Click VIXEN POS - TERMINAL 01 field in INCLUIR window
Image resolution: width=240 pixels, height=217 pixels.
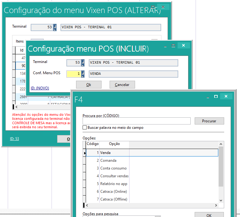click(x=133, y=63)
